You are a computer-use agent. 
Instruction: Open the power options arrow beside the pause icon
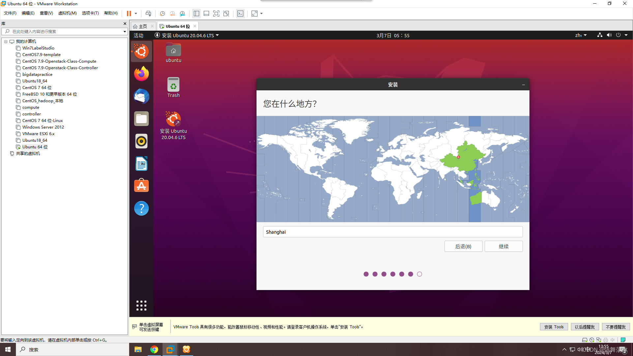coord(136,14)
